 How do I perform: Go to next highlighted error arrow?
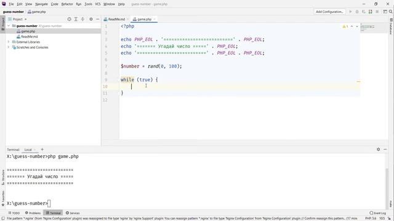[357, 26]
